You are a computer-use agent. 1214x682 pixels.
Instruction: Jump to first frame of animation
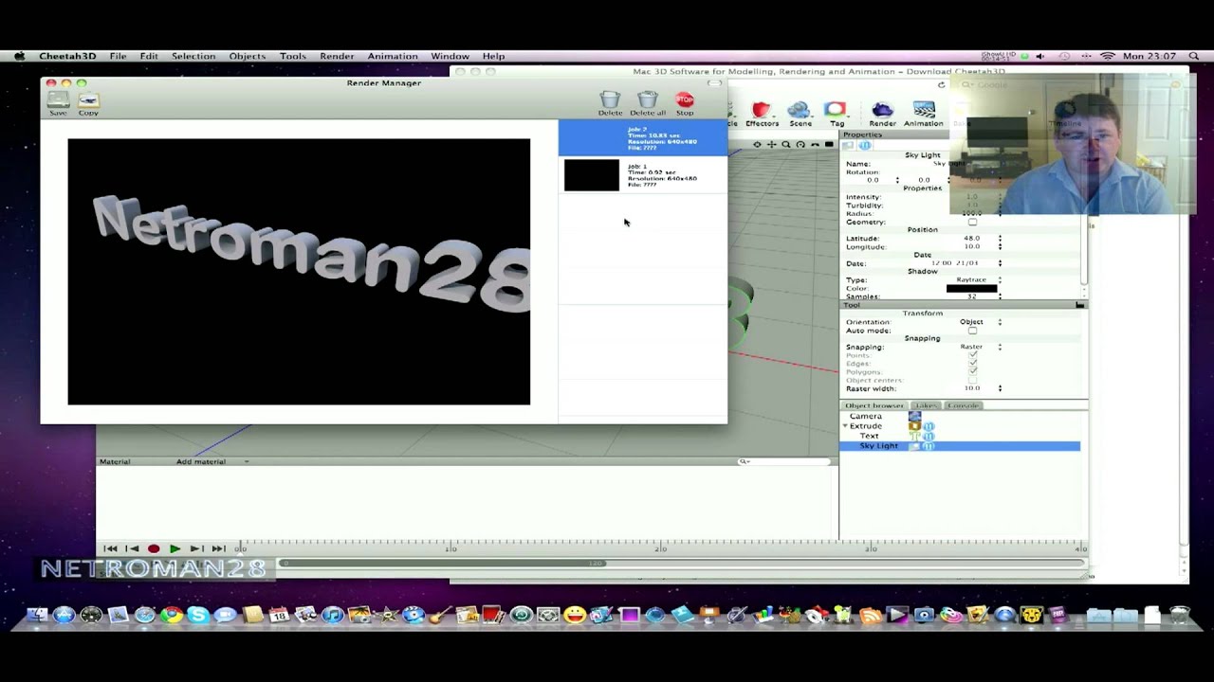pyautogui.click(x=110, y=548)
